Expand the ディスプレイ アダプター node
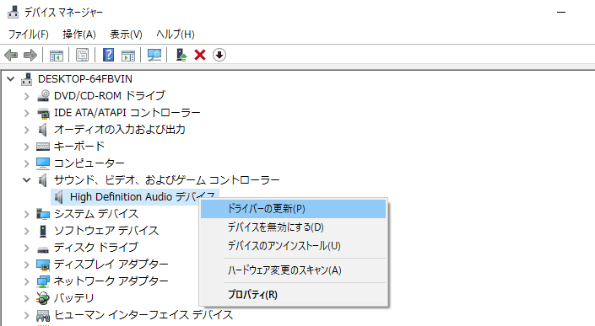This screenshot has height=326, width=595. (26, 265)
